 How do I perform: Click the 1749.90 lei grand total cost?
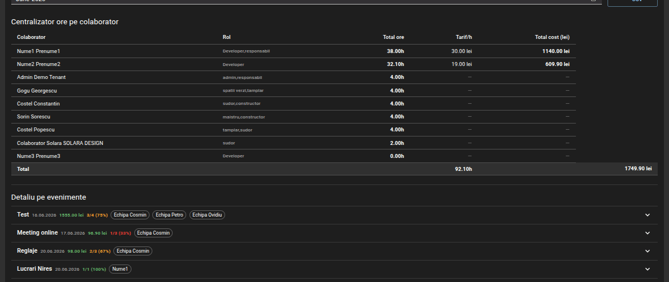pyautogui.click(x=639, y=169)
